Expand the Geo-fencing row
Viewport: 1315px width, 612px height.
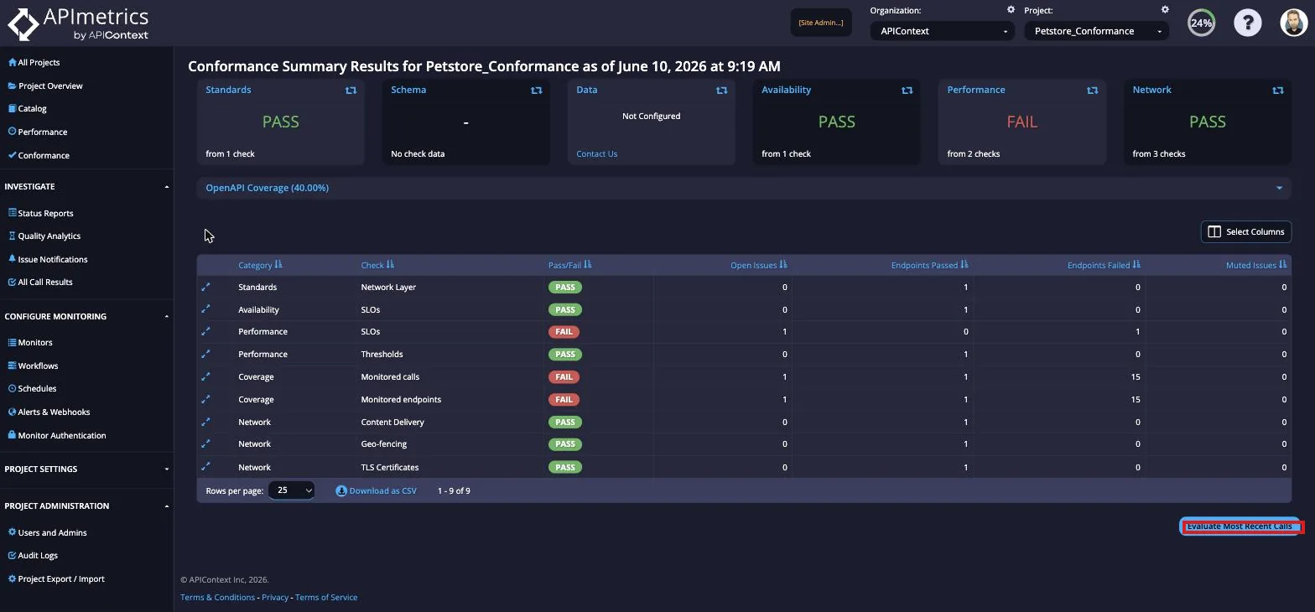(205, 443)
